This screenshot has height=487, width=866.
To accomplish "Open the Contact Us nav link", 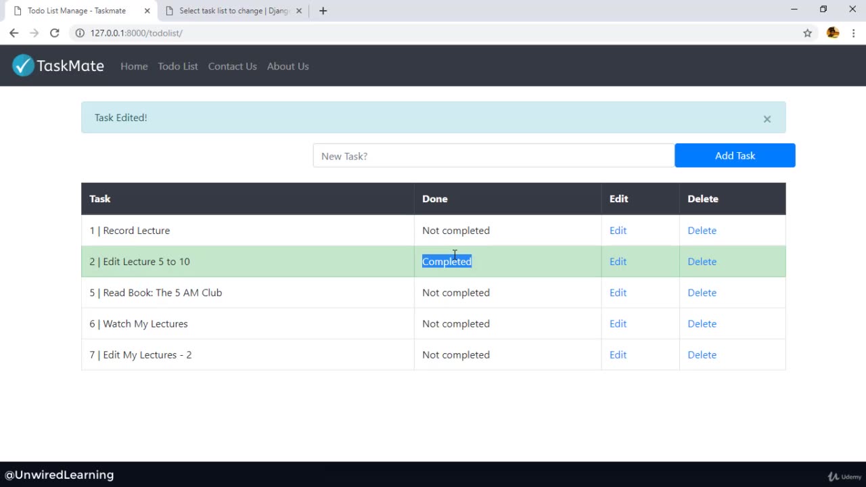I will [x=232, y=66].
